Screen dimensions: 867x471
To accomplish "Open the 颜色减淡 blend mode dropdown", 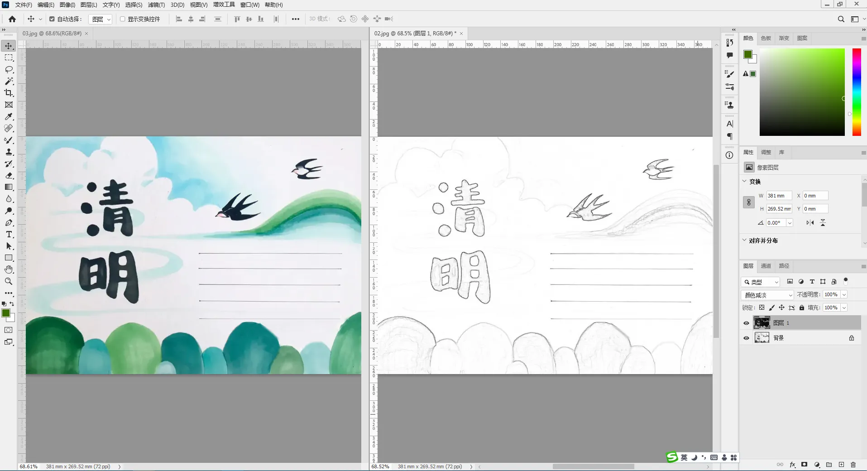I will [x=767, y=295].
